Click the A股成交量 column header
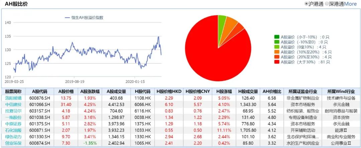 pos(116,91)
